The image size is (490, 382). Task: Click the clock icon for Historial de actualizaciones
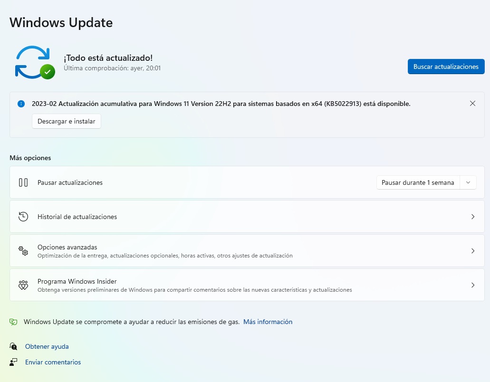(23, 217)
